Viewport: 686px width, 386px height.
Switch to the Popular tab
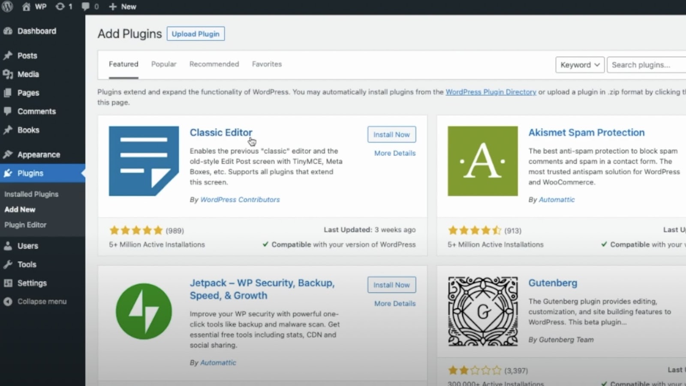(x=164, y=64)
